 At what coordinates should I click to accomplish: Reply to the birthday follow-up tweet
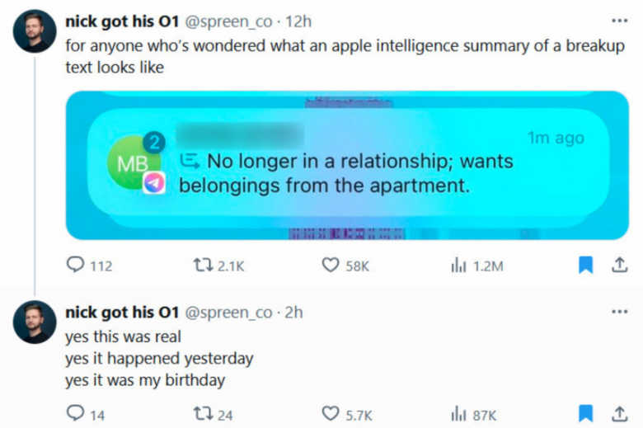pos(76,413)
